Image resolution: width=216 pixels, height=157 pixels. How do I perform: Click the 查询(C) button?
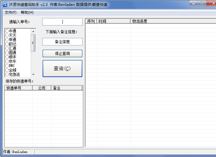click(62, 68)
